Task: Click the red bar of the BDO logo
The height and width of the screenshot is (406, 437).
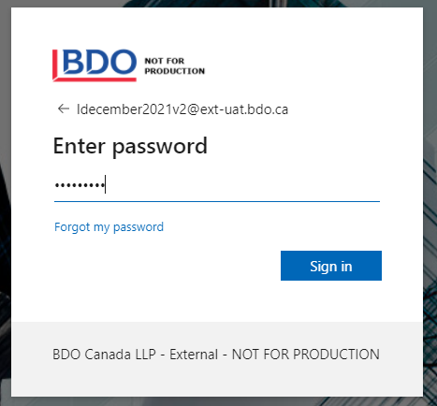Action: point(55,64)
